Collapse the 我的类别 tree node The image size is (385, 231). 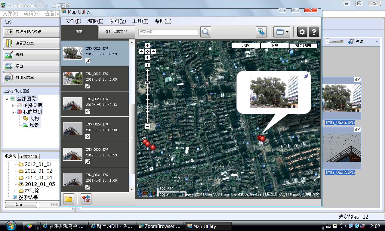click(13, 112)
